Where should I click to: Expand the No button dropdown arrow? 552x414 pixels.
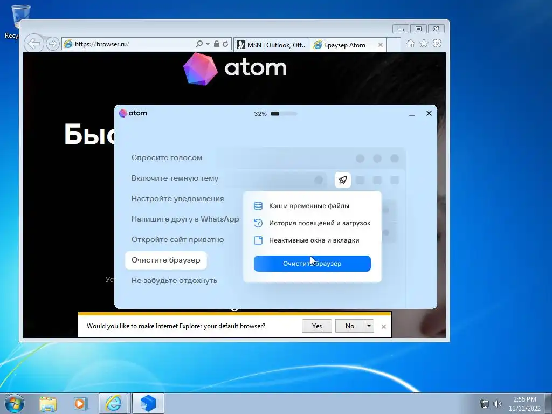pyautogui.click(x=369, y=326)
